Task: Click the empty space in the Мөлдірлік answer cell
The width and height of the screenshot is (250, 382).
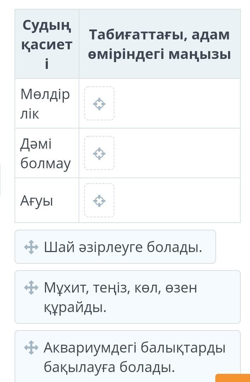Action: tap(177, 104)
